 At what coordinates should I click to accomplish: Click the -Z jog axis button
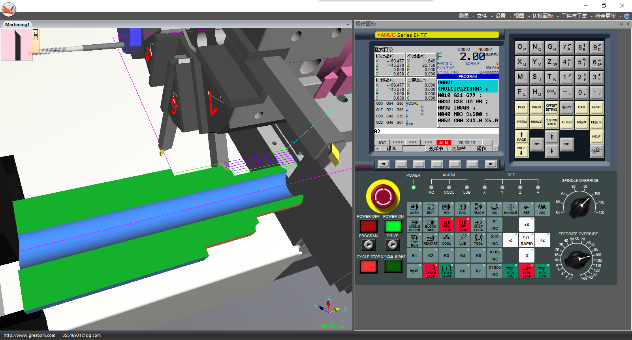(x=510, y=240)
